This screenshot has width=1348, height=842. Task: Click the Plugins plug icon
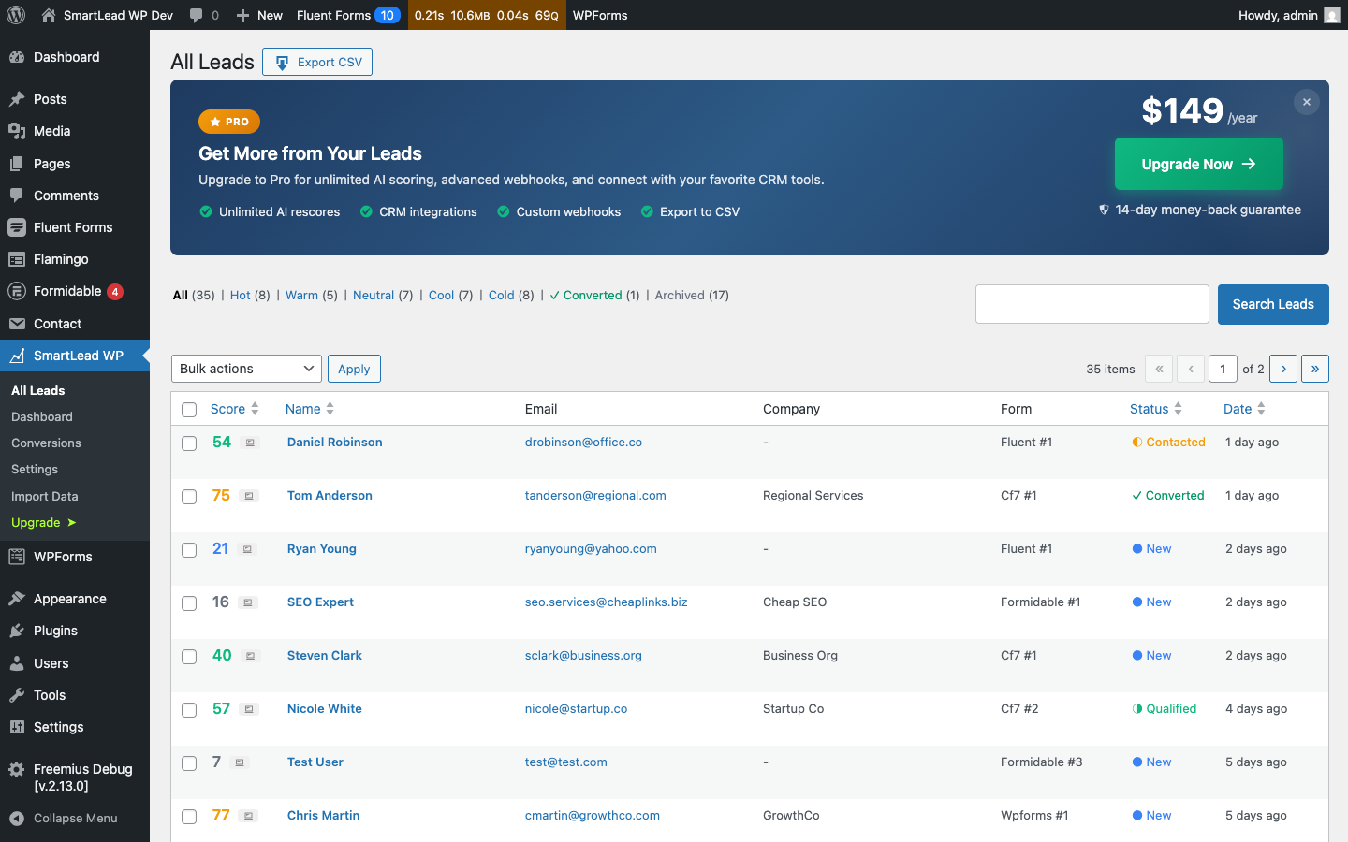(x=19, y=631)
